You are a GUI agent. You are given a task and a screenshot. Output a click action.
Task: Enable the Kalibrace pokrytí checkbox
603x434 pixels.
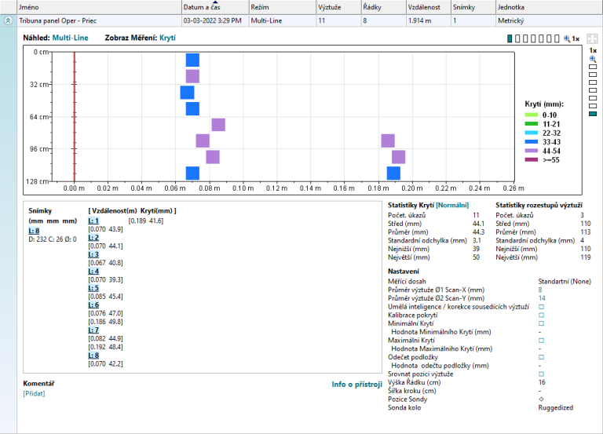541,315
